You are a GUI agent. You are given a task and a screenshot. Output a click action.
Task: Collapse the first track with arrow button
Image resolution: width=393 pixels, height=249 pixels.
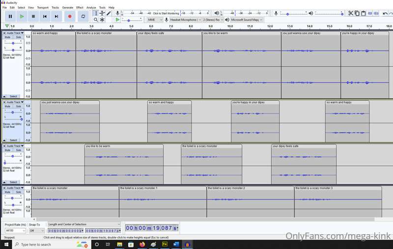click(x=4, y=96)
